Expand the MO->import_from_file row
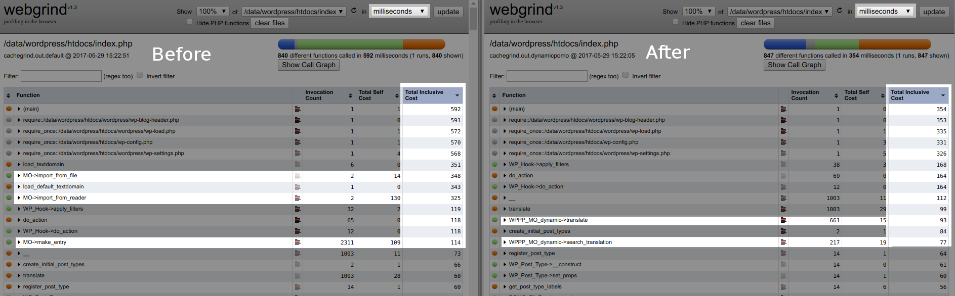 19,176
